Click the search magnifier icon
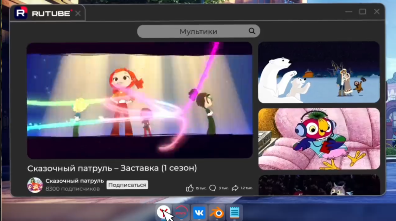 click(x=252, y=31)
